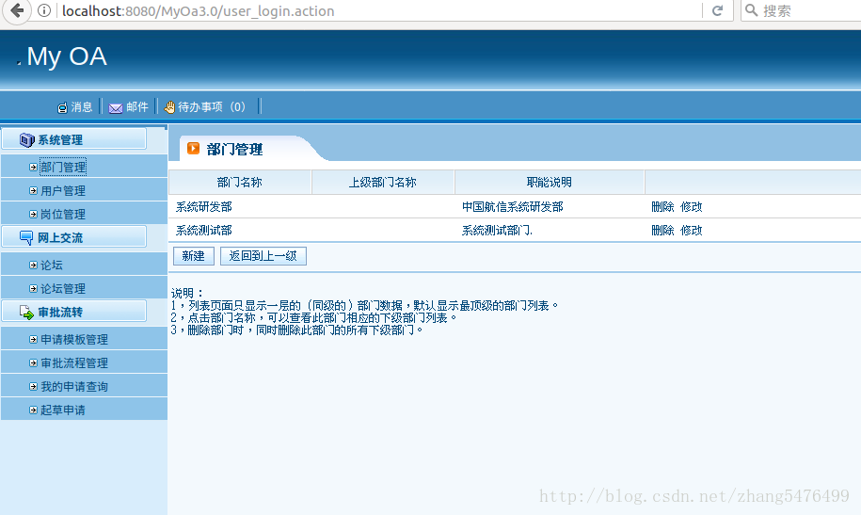Open 部门管理 in the sidebar
Viewport: 861px width, 515px height.
pos(63,167)
